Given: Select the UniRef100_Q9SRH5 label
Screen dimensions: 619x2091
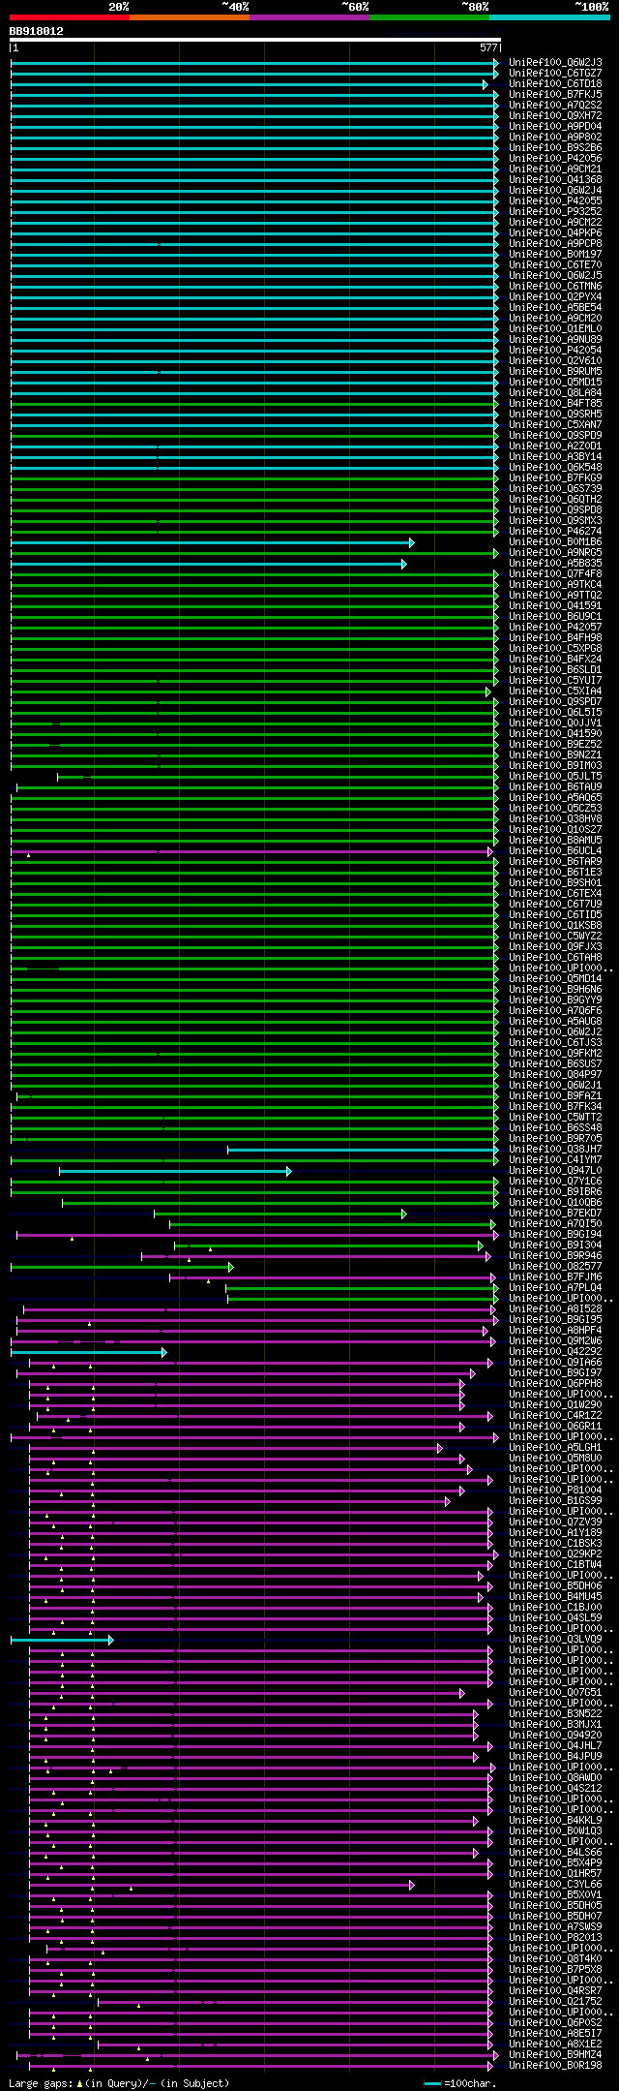Looking at the screenshot, I should click(x=555, y=414).
